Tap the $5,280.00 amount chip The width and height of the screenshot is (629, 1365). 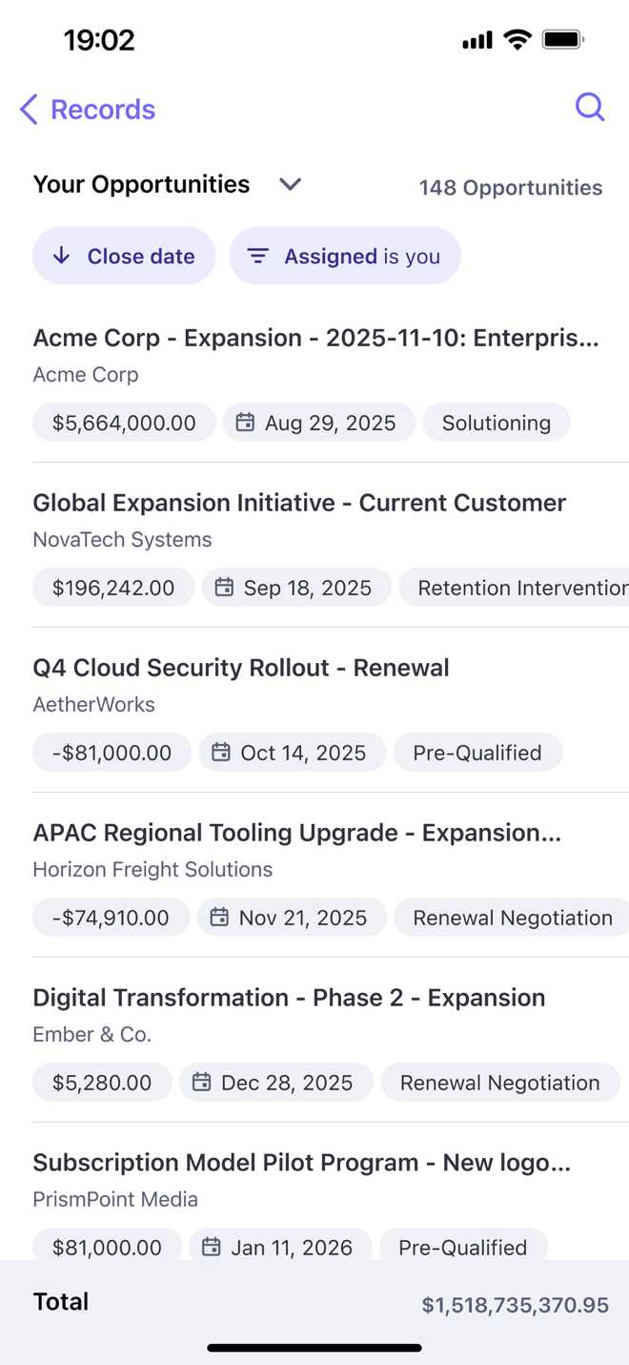[102, 1083]
